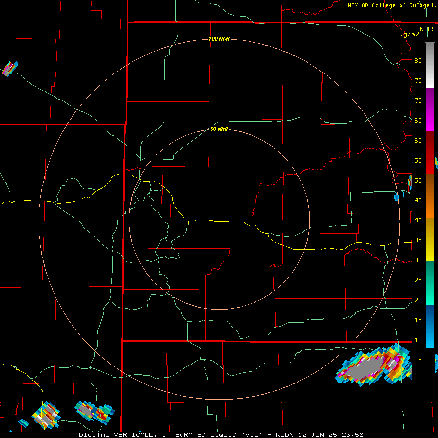The height and width of the screenshot is (438, 438).
Task: Click the 80 value on the color scale
Action: (418, 61)
